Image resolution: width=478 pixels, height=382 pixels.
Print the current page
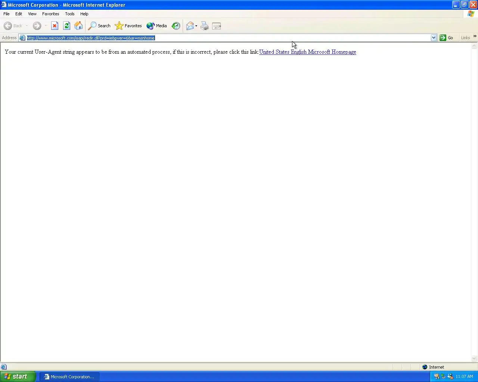[x=205, y=26]
